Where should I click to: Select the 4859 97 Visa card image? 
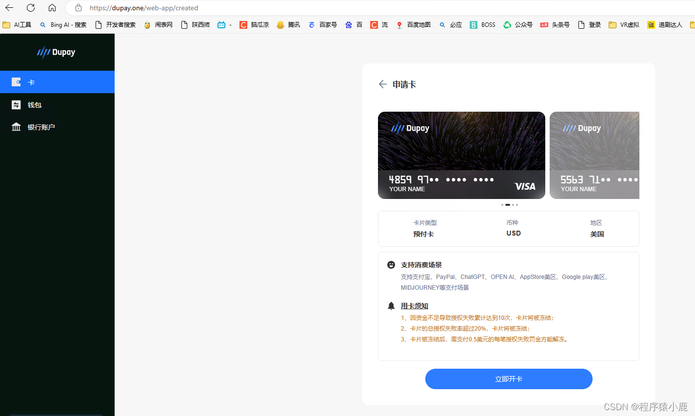tap(461, 155)
